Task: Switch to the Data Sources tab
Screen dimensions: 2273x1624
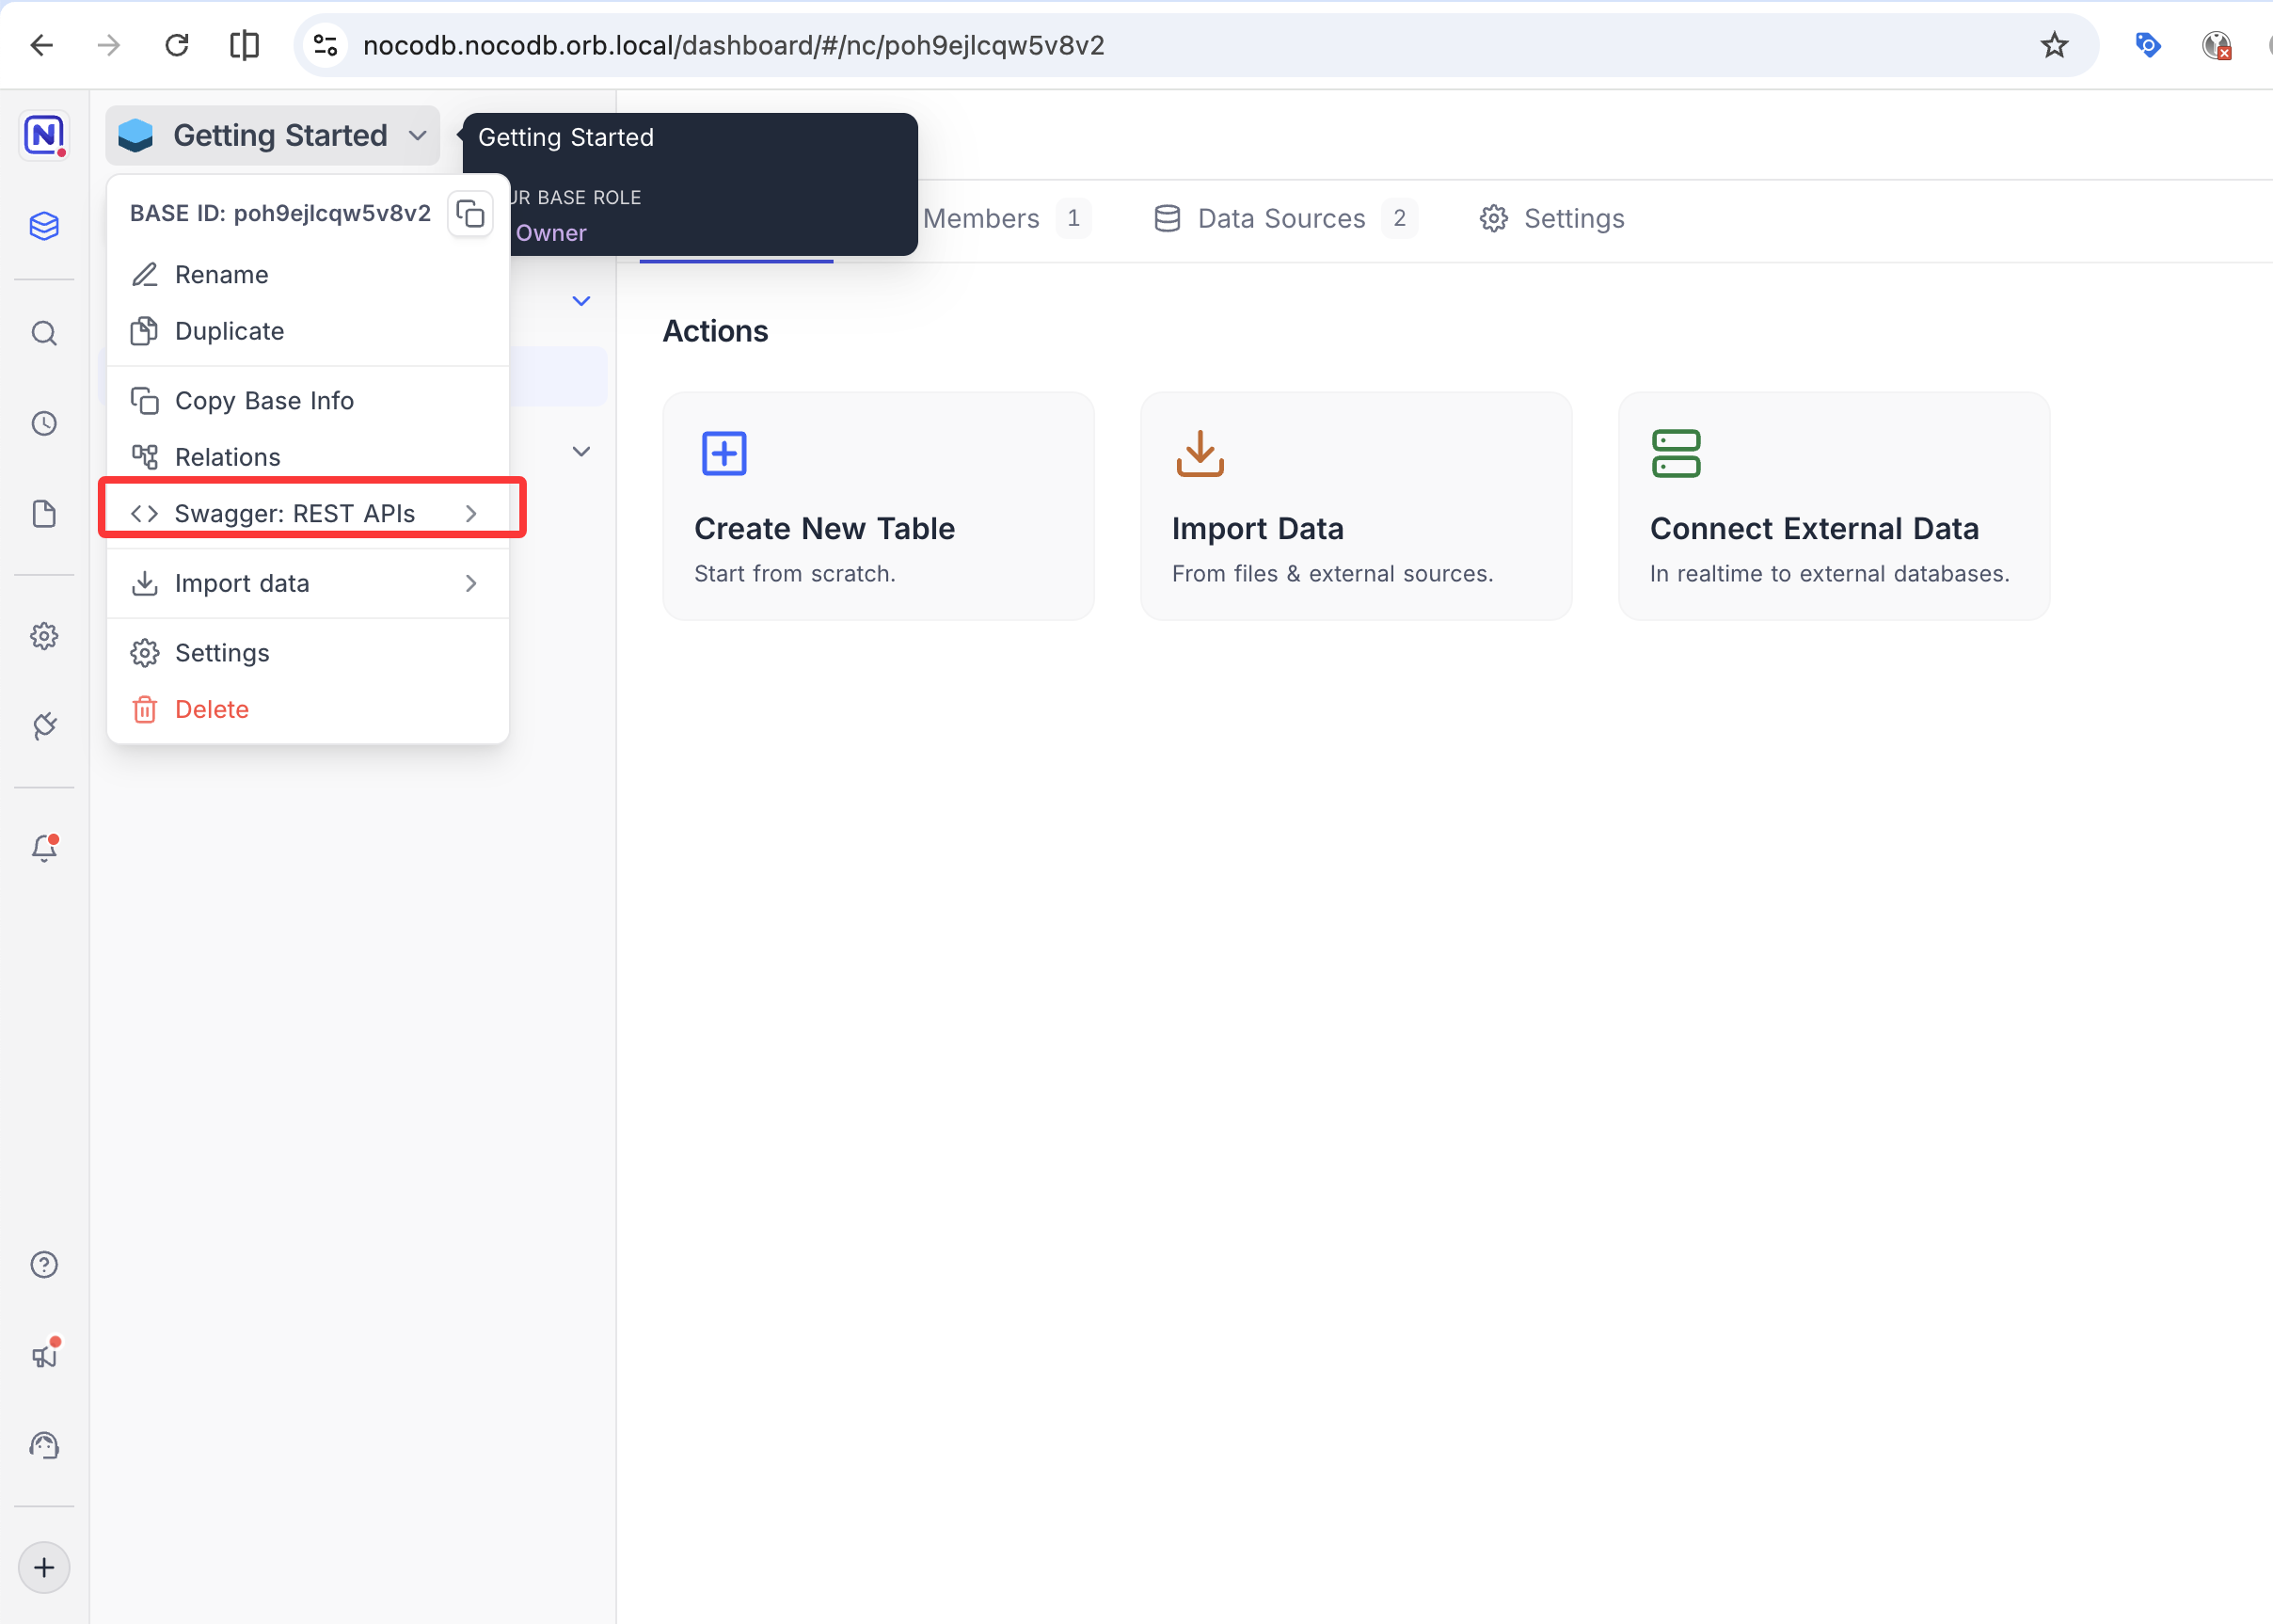Action: click(x=1282, y=218)
